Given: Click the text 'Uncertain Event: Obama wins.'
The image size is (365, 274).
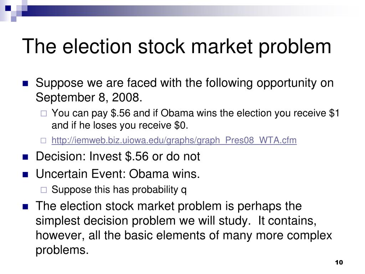Looking at the screenshot, I should click(x=118, y=174).
